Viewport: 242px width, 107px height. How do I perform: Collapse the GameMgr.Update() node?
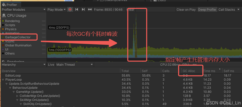pos(14,92)
